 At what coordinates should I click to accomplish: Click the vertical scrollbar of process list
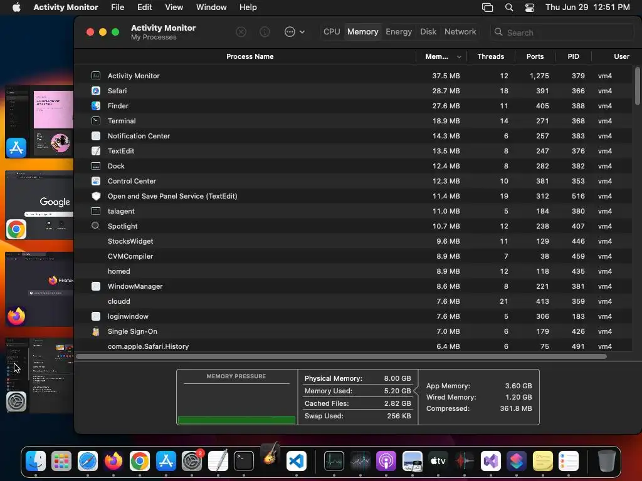[x=637, y=86]
